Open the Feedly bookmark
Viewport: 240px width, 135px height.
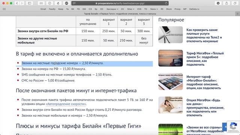[52, 9]
